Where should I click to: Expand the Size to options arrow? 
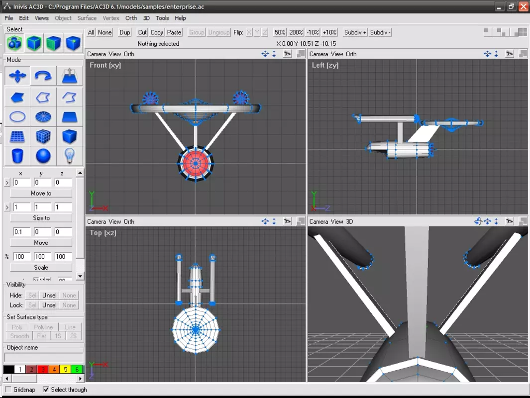[7, 207]
